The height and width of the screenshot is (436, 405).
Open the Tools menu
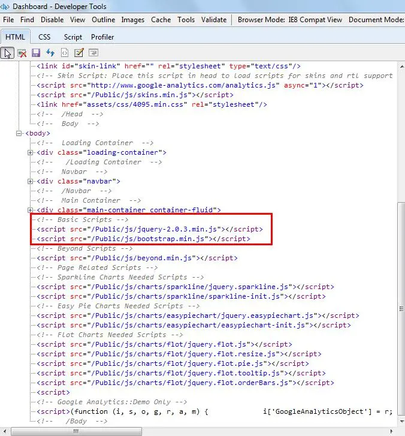186,20
